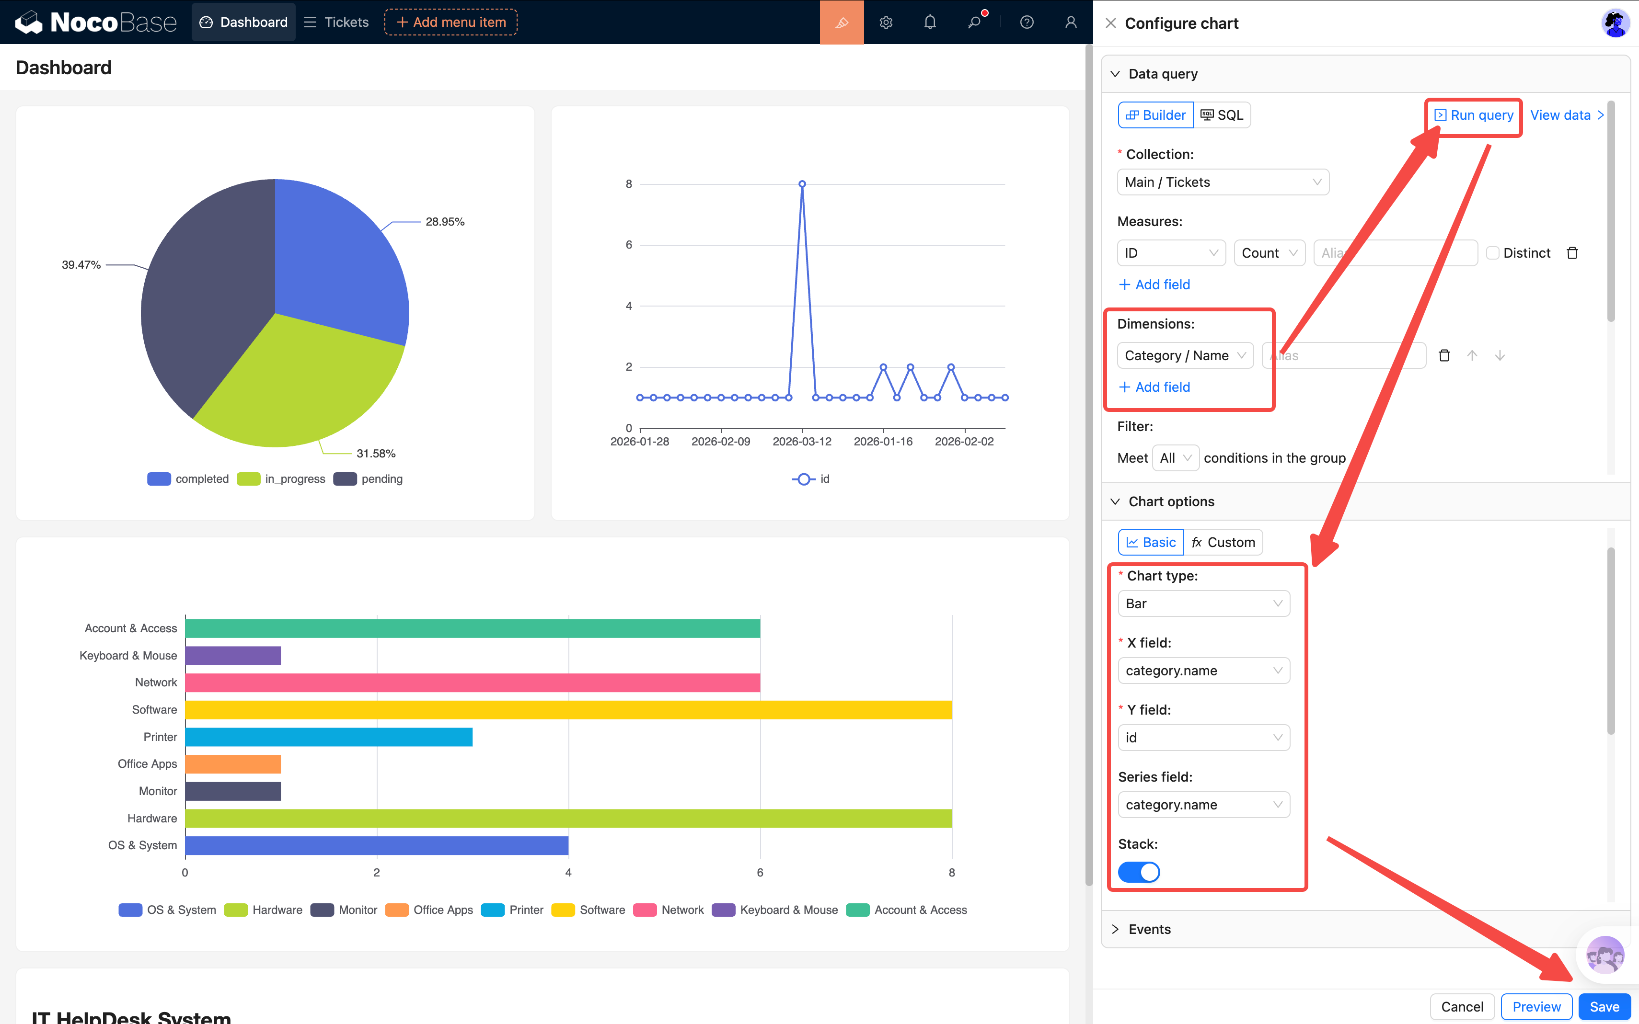
Task: Open the settings gear icon
Action: tap(886, 23)
